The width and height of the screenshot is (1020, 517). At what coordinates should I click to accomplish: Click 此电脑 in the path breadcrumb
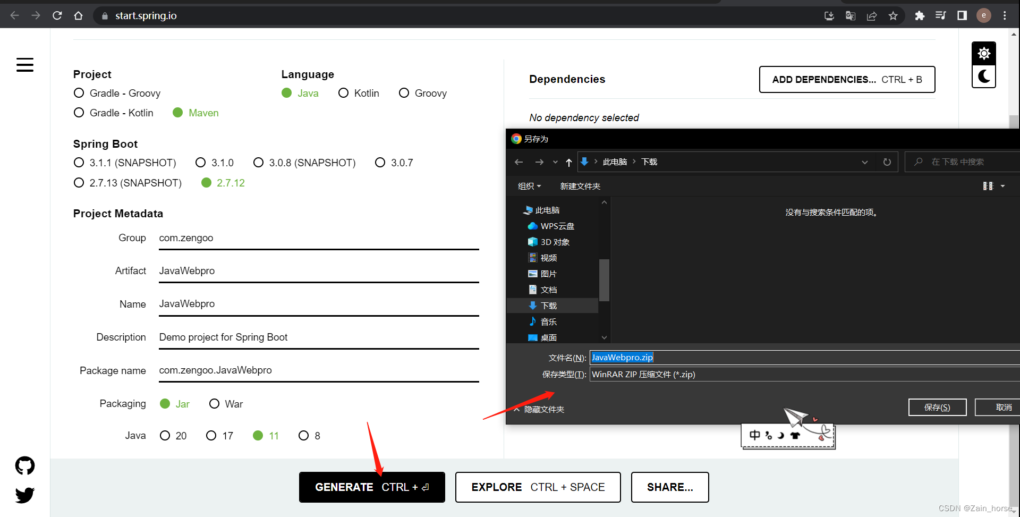615,162
